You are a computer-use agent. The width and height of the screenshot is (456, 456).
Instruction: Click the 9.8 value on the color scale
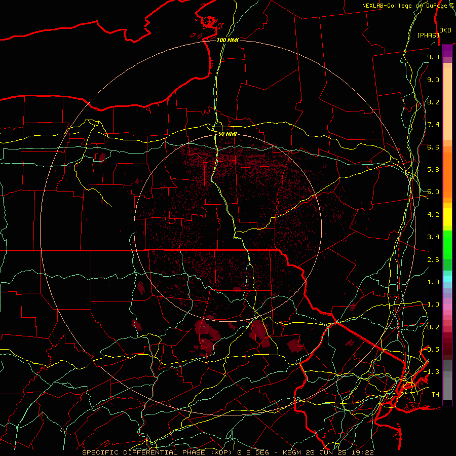[x=433, y=57]
